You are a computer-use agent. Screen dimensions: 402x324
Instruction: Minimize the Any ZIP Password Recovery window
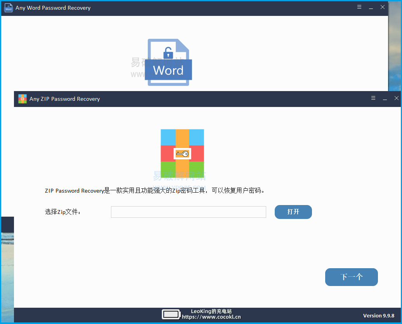[x=385, y=98]
